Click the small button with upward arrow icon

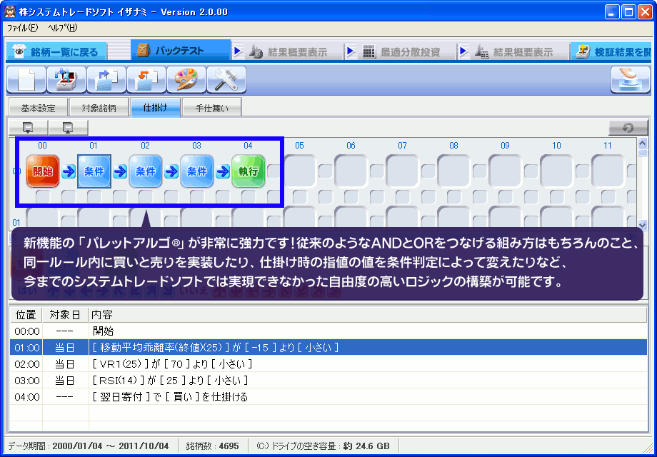(x=68, y=127)
